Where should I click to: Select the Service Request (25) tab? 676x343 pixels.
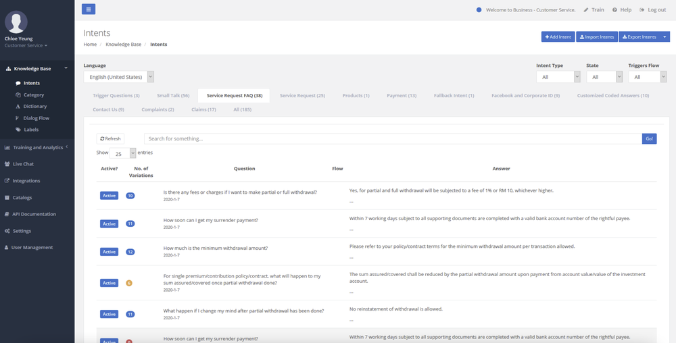(x=302, y=96)
